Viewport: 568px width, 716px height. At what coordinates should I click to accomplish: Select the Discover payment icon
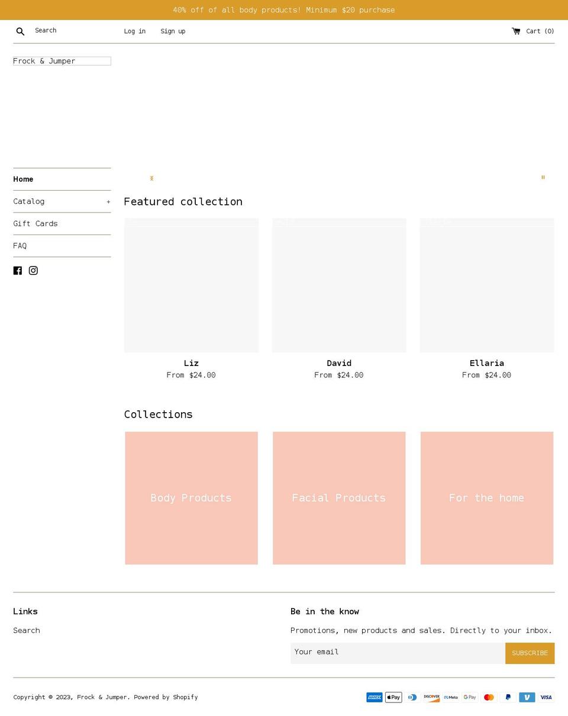431,697
